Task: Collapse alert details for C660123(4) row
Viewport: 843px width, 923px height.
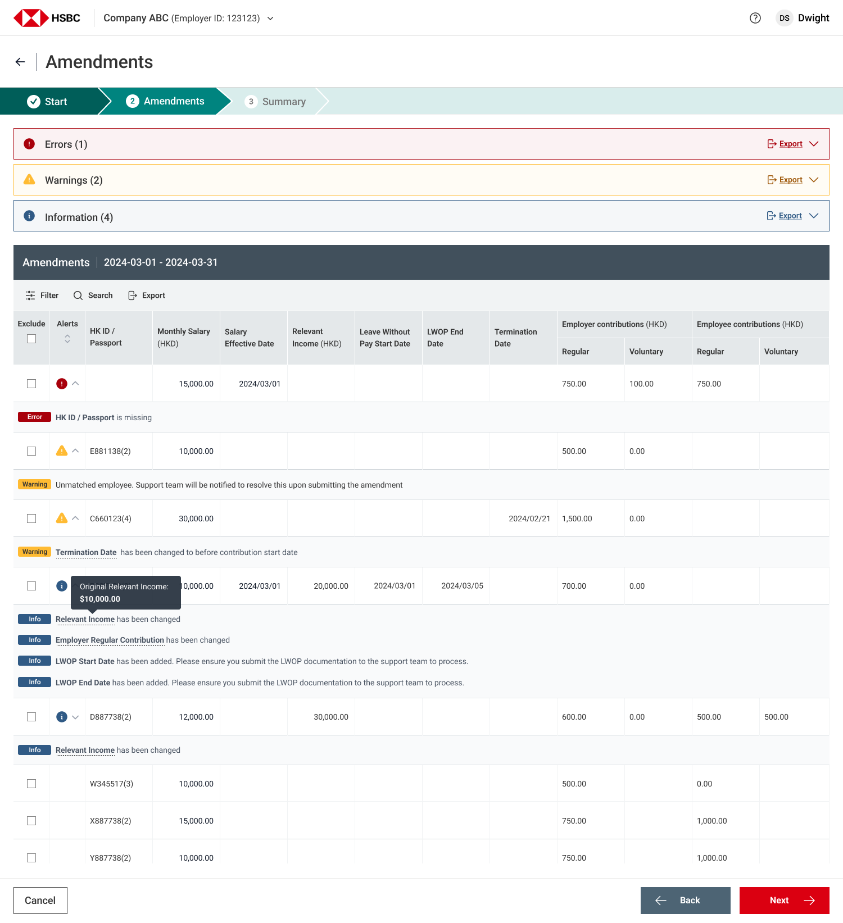Action: point(75,518)
